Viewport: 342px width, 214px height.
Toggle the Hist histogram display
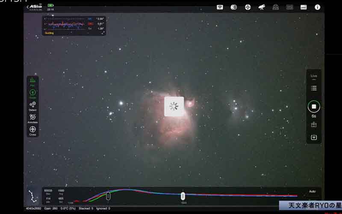(33, 81)
